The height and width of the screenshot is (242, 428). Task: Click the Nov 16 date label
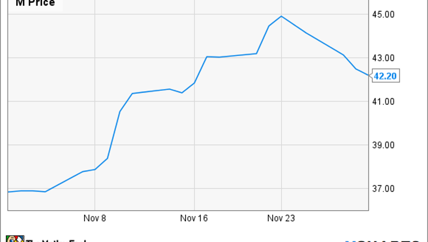(x=194, y=218)
